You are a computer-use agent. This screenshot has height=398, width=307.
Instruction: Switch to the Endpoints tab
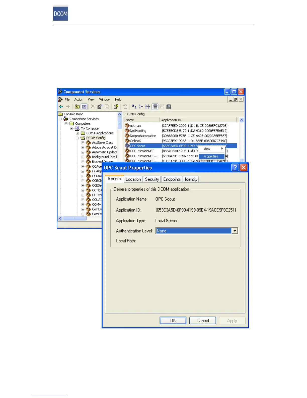point(172,179)
